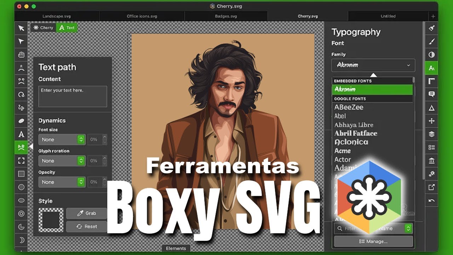Switch to the Badges.svg tab
The height and width of the screenshot is (255, 453).
coord(226,16)
